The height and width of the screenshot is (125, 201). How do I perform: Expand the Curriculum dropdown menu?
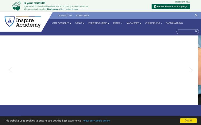(x=154, y=23)
